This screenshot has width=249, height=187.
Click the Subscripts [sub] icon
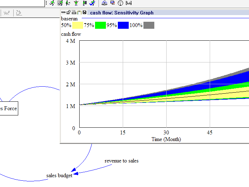(128, 3)
